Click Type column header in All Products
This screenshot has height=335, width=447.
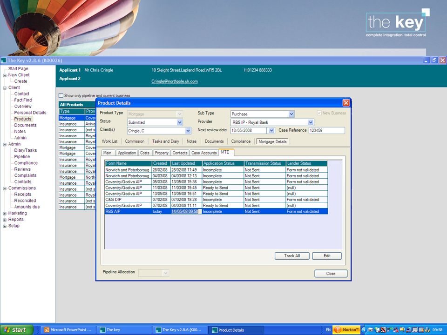tap(72, 111)
